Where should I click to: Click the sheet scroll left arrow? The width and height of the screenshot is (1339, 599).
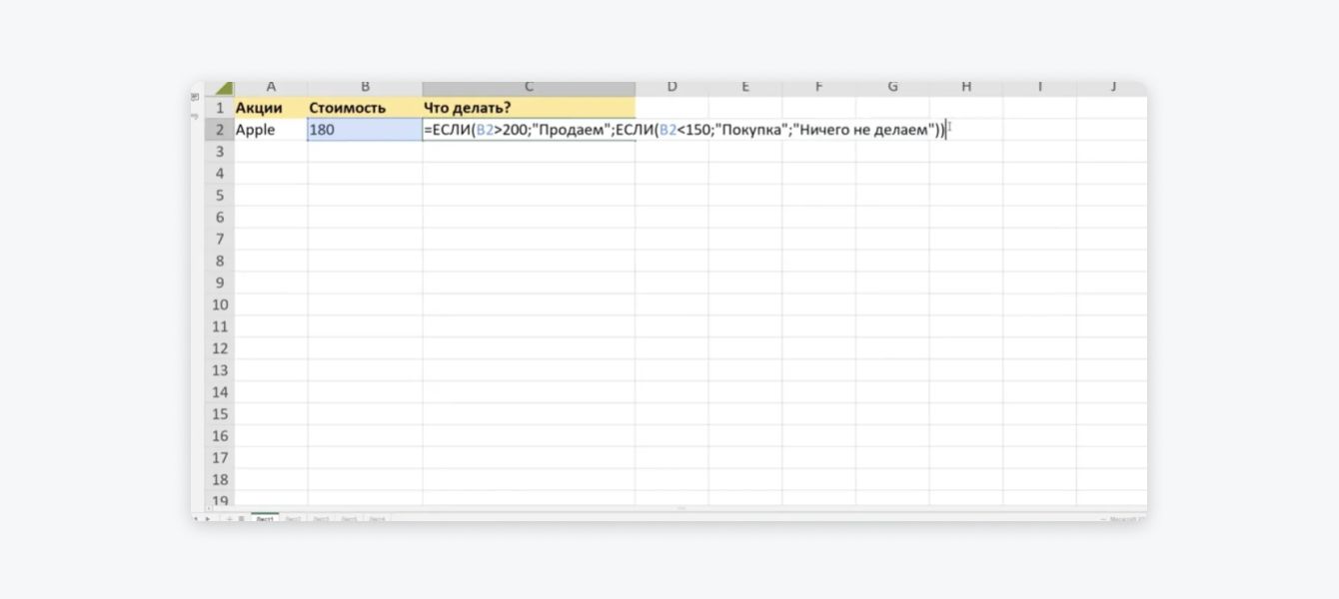(197, 519)
